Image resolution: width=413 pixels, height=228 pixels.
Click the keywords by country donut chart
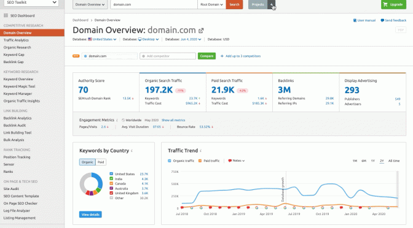click(91, 184)
